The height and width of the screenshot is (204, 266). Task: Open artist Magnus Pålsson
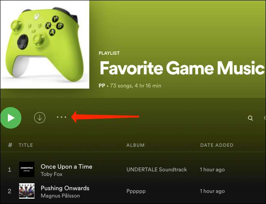[x=61, y=196]
